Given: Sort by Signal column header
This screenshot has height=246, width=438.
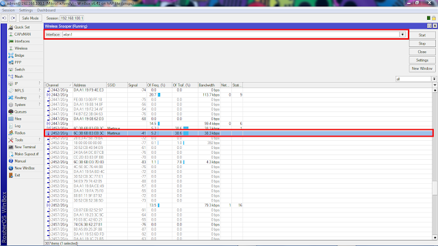Looking at the screenshot, I should coord(137,85).
